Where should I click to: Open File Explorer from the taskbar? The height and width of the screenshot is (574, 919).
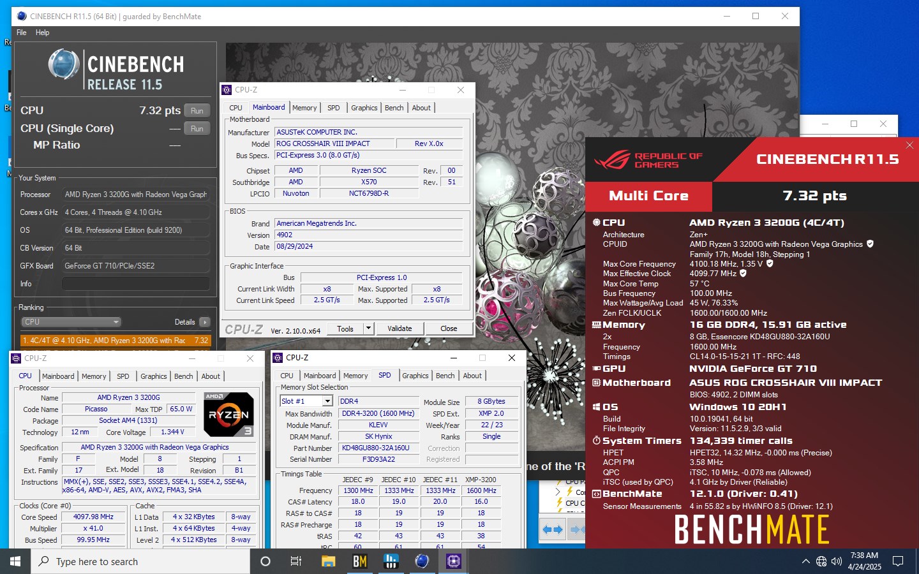(328, 561)
